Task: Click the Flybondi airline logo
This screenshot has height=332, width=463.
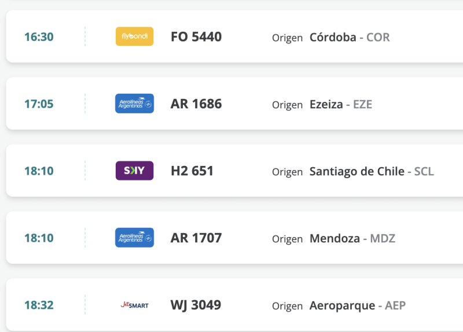Action: (134, 36)
